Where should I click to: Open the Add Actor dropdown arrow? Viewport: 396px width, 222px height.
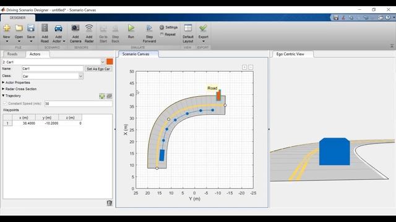click(64, 41)
